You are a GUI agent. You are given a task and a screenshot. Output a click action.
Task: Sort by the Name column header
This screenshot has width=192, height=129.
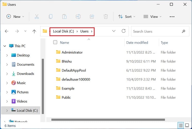64,43
